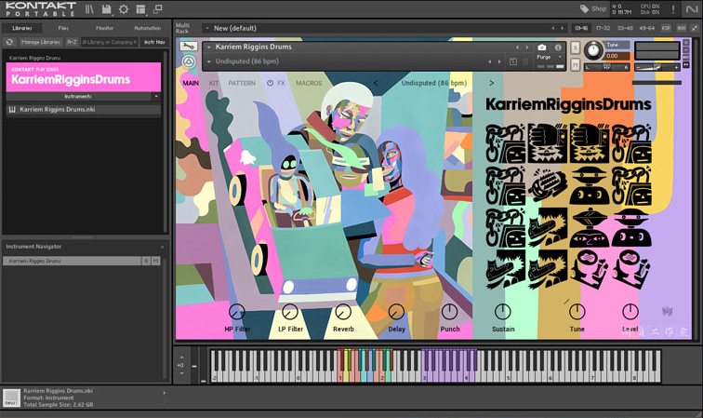Click the Native Instruments logo
This screenshot has height=418, width=703.
[x=691, y=9]
